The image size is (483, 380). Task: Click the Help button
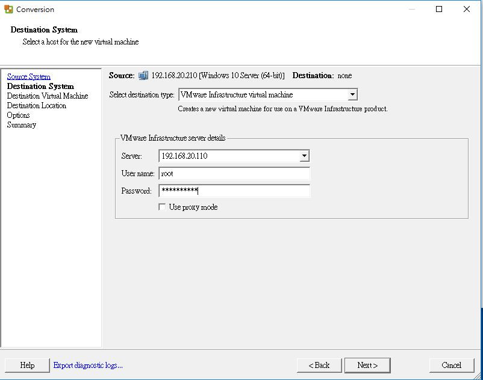click(x=27, y=365)
